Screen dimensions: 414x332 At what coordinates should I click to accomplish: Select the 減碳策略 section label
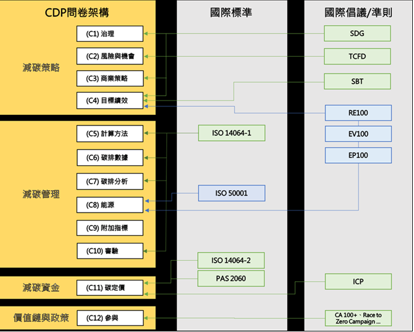[x=41, y=68]
